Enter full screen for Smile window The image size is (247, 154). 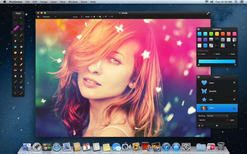coord(208,13)
